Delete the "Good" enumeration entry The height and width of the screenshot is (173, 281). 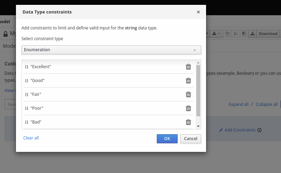(188, 81)
